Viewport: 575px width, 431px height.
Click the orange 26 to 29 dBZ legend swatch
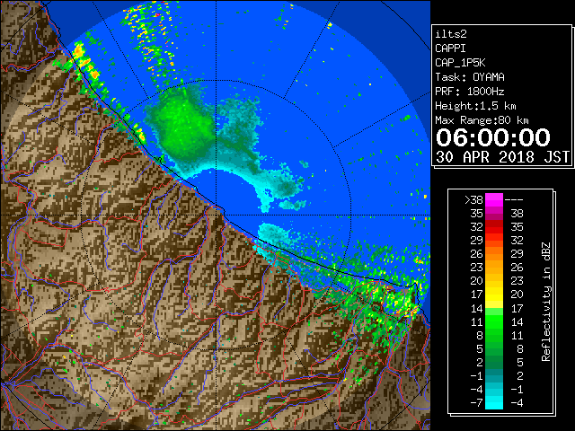494,254
